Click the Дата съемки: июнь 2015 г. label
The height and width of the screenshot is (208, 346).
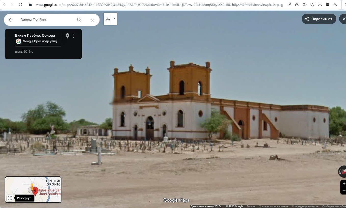206,206
